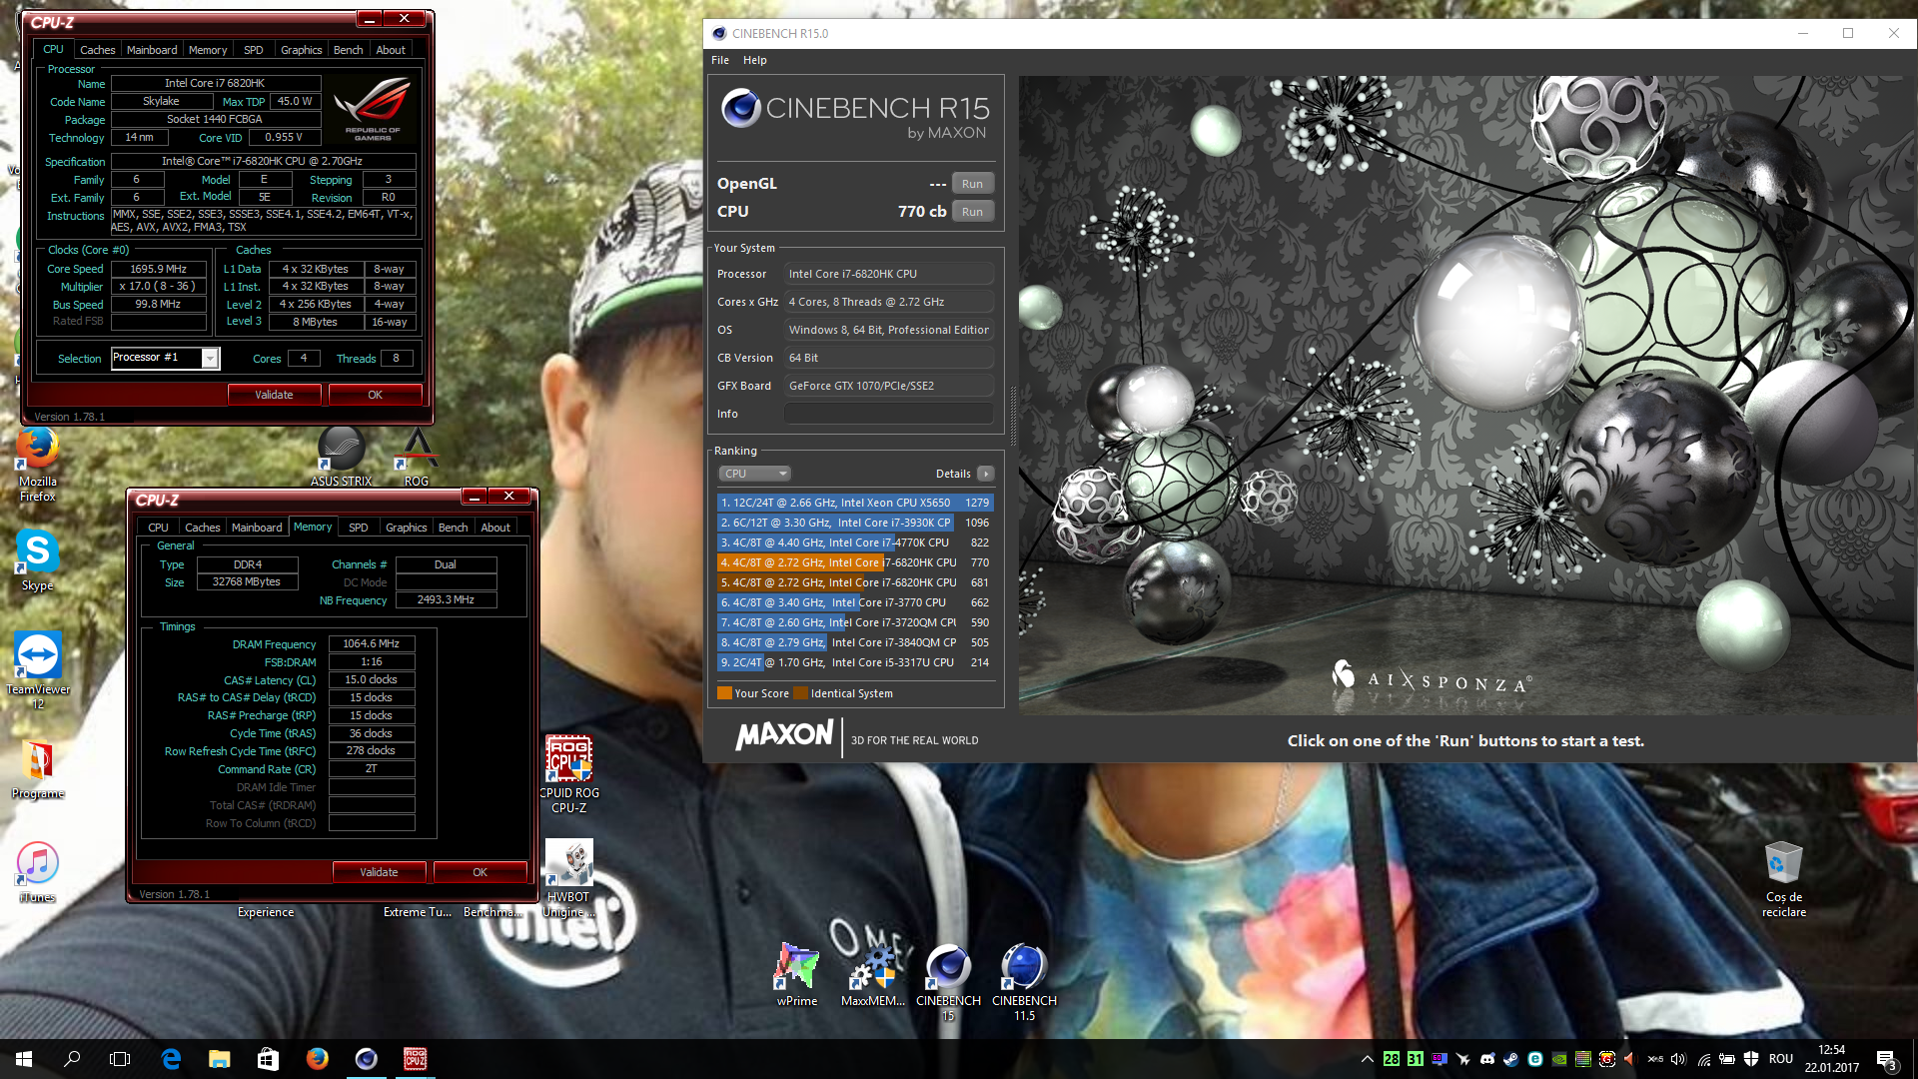The width and height of the screenshot is (1918, 1079).
Task: Open the CPU ranking type dropdown
Action: [x=754, y=474]
